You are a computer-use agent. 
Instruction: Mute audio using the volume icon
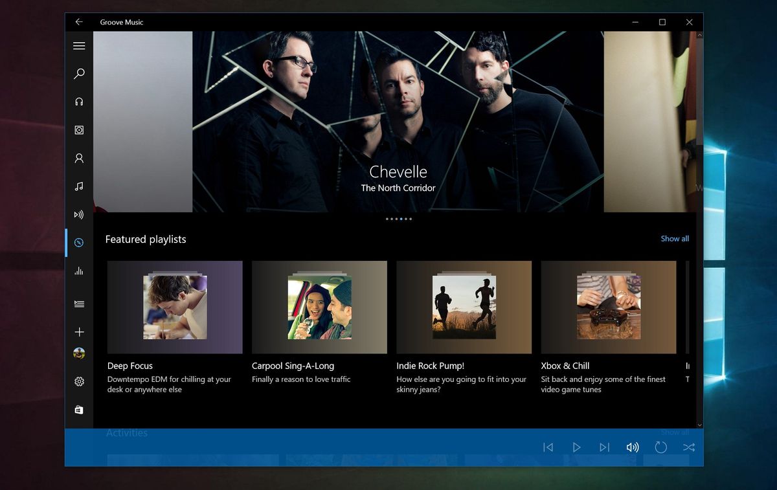point(633,447)
